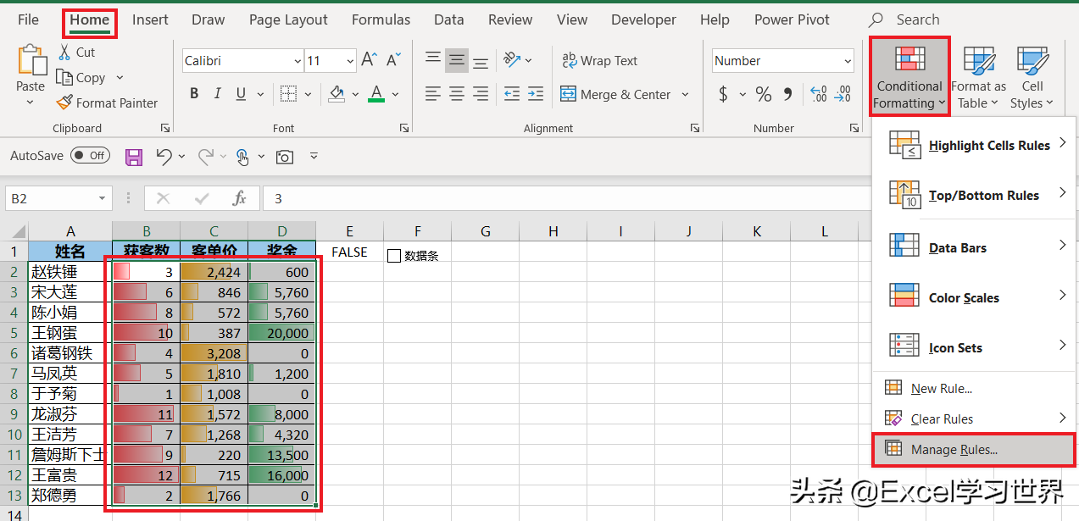Screen dimensions: 1079x521
Task: Increase decimal places
Action: (x=818, y=94)
